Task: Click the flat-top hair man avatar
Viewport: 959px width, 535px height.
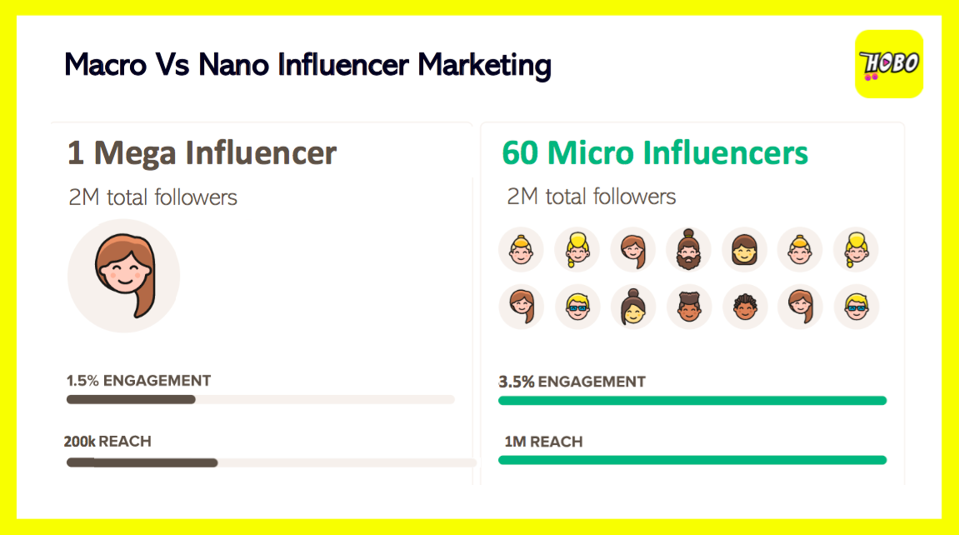Action: pos(688,306)
